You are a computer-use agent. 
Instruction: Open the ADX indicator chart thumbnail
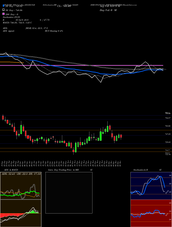click(x=21, y=186)
